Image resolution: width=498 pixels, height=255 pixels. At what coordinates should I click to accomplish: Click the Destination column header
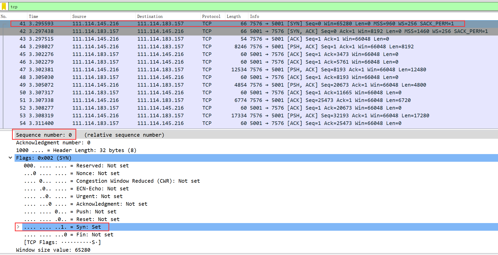click(x=150, y=16)
